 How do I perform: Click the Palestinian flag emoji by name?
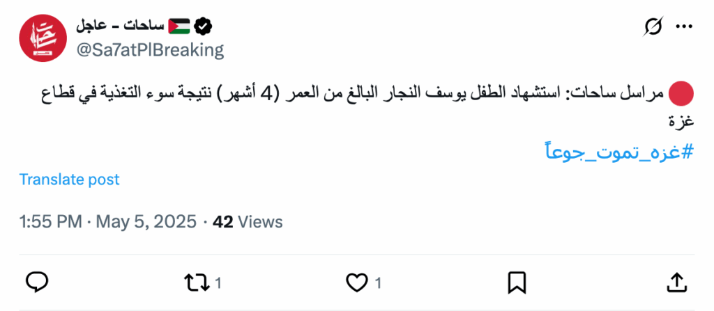tap(179, 26)
